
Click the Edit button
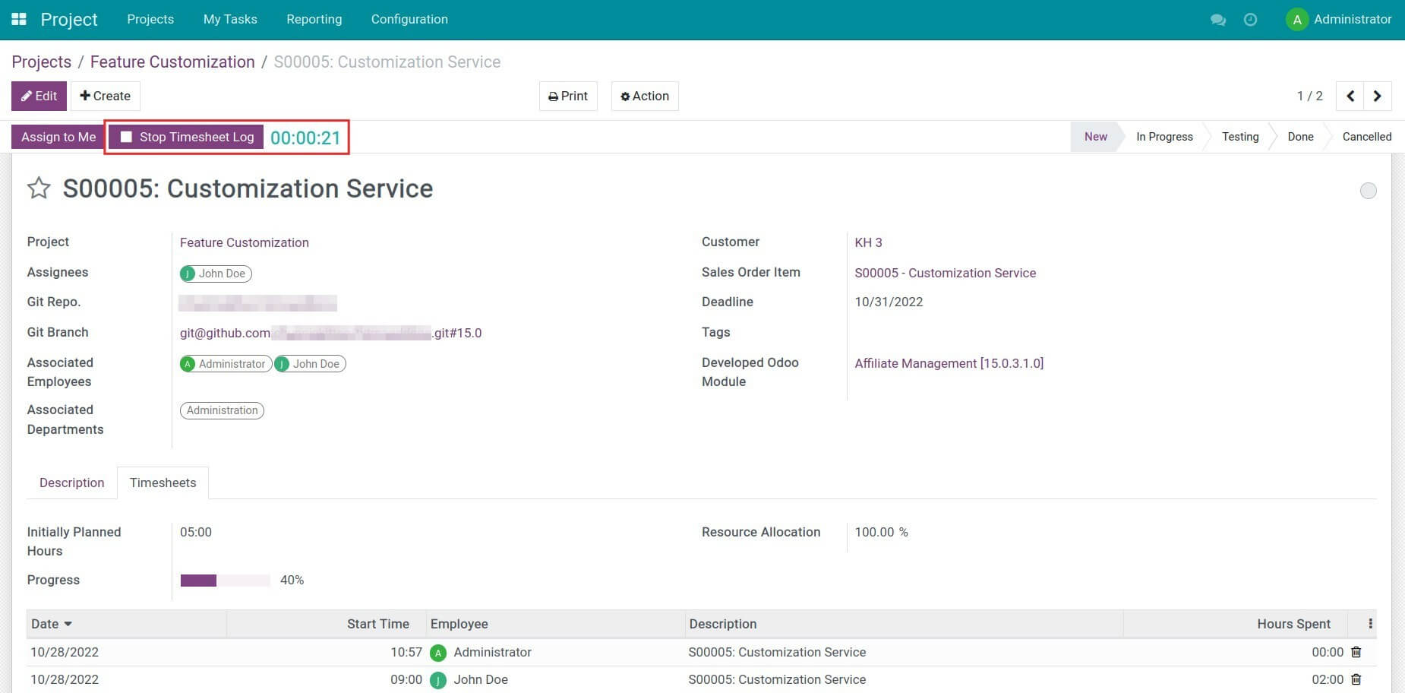[x=39, y=96]
